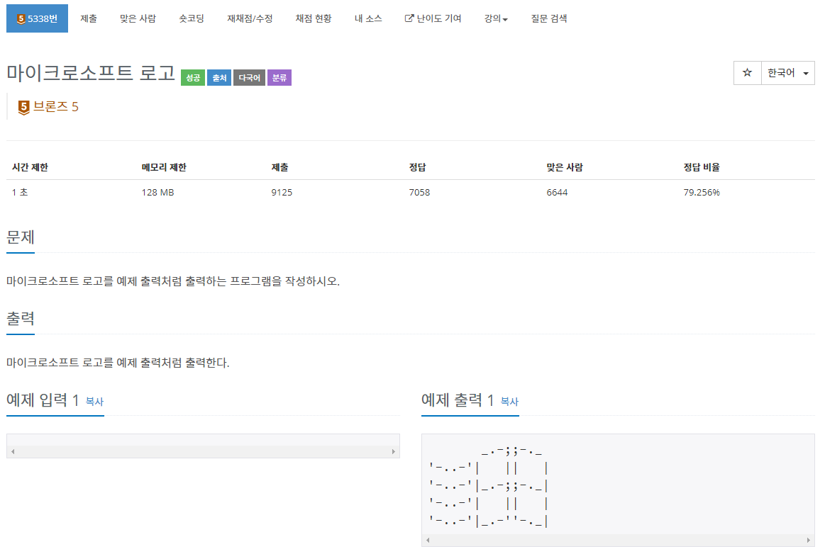
Task: Open the 난이도 기여 external link
Action: [x=433, y=18]
